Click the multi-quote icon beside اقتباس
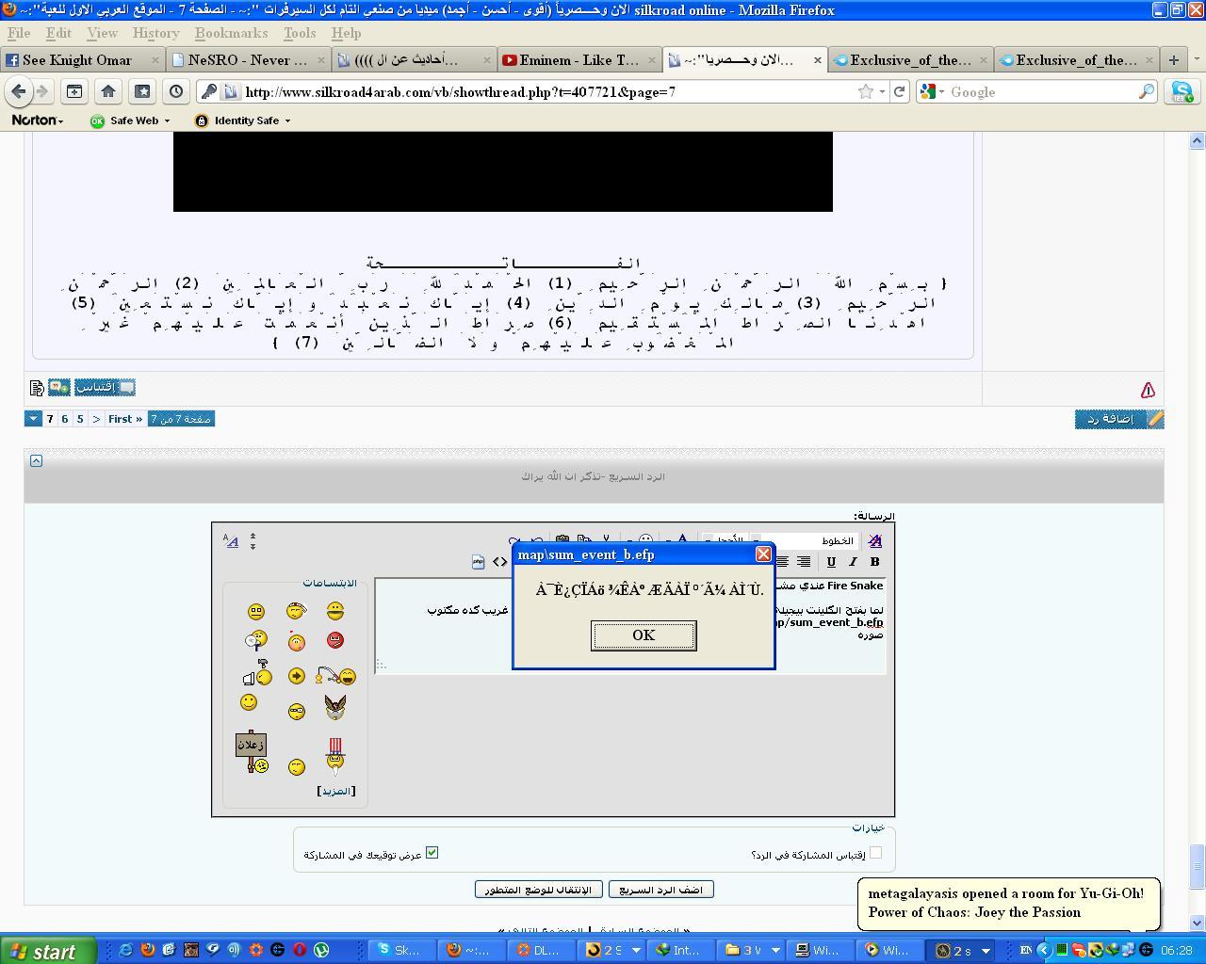The width and height of the screenshot is (1206, 964). tap(59, 387)
